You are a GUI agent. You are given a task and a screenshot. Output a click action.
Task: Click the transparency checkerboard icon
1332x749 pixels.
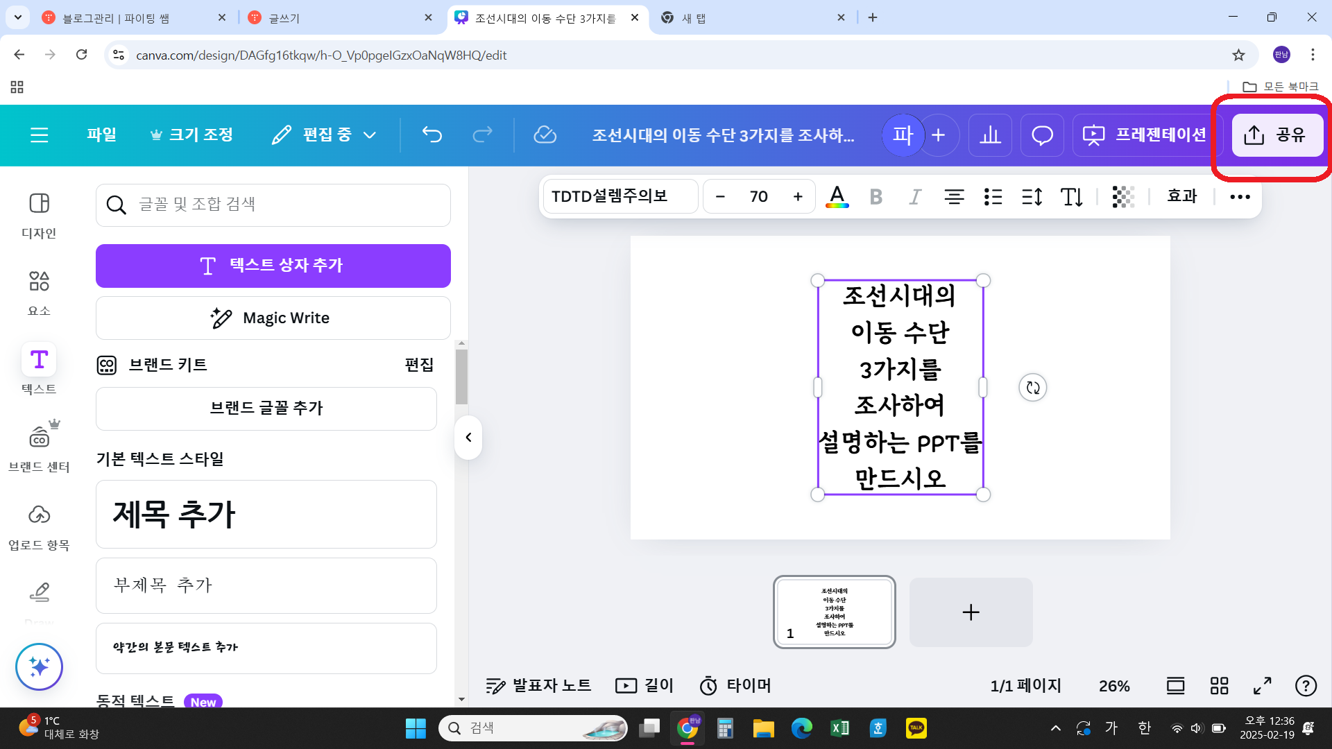1122,197
